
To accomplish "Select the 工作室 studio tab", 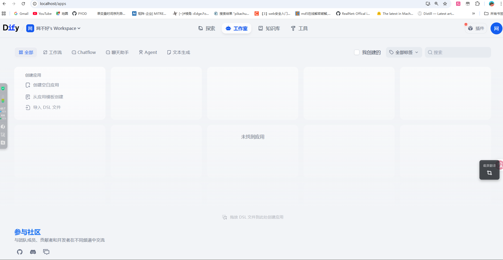I will (237, 28).
